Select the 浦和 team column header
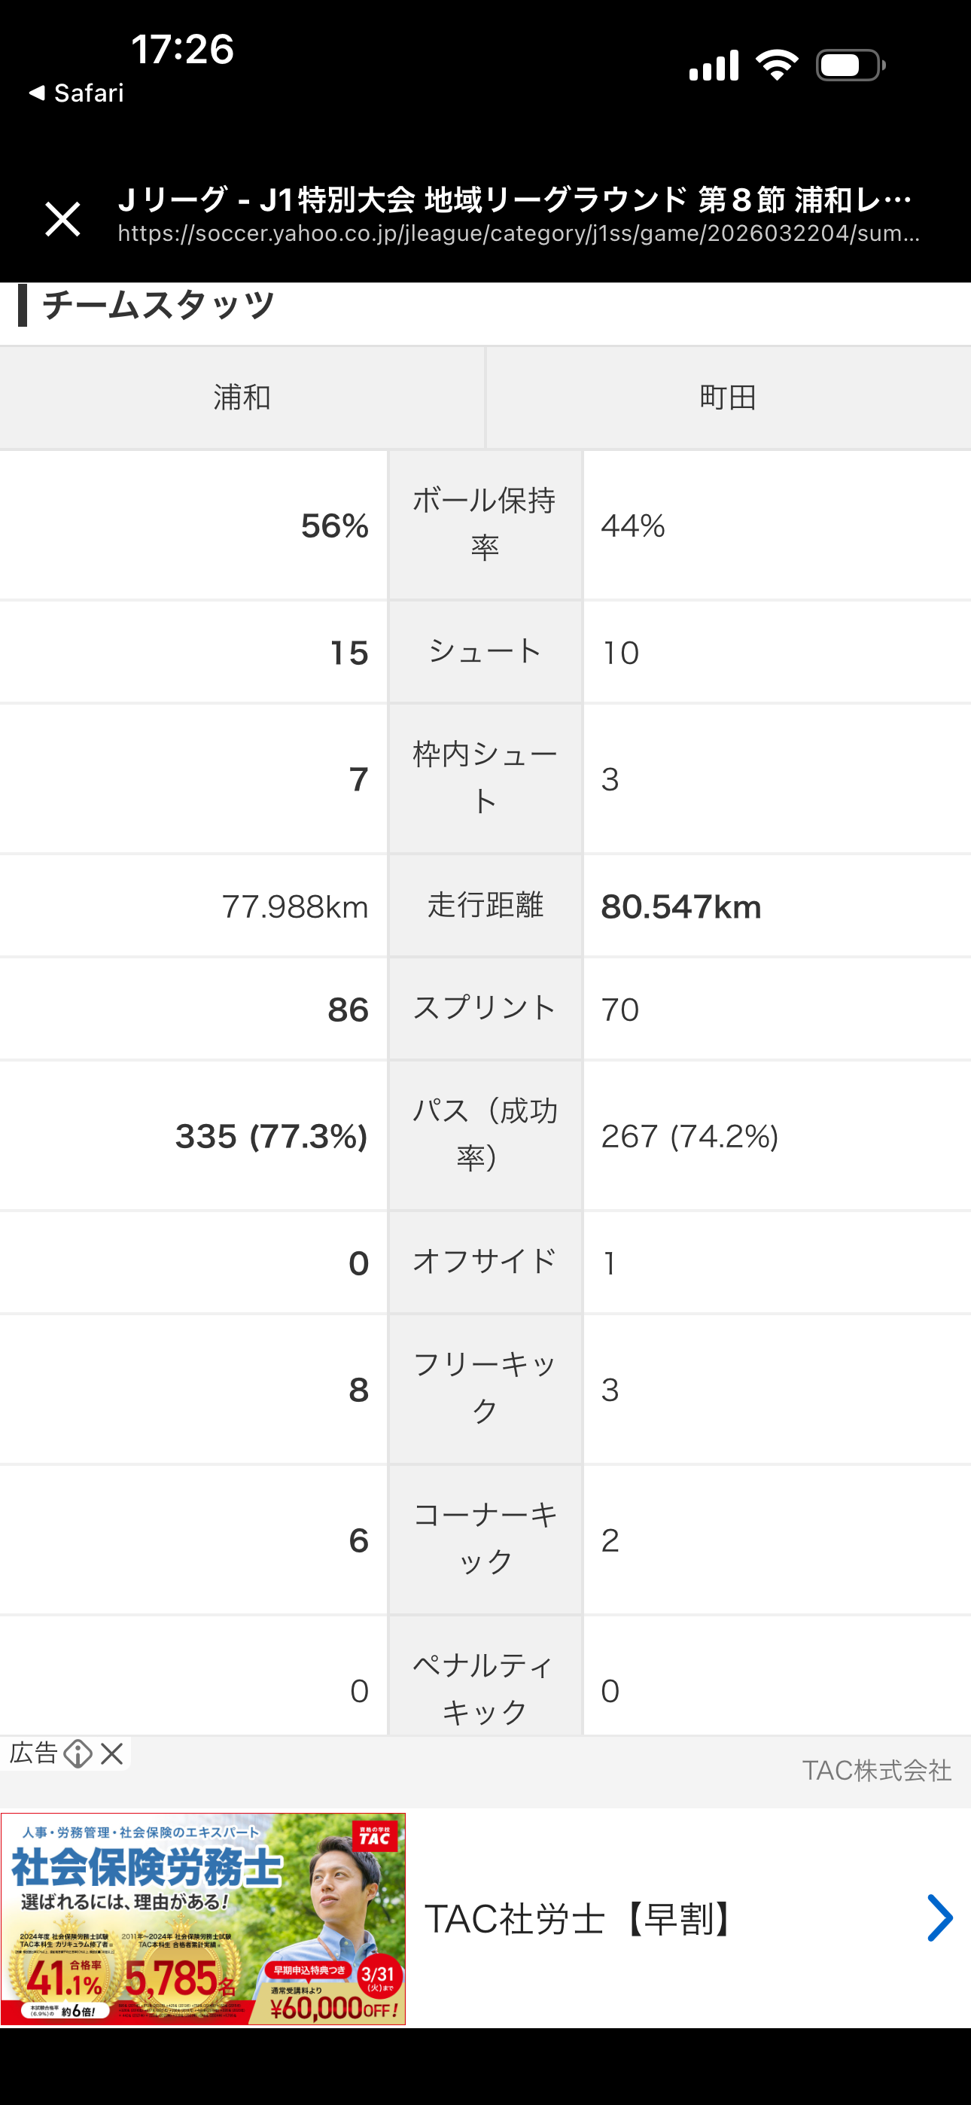 (242, 398)
